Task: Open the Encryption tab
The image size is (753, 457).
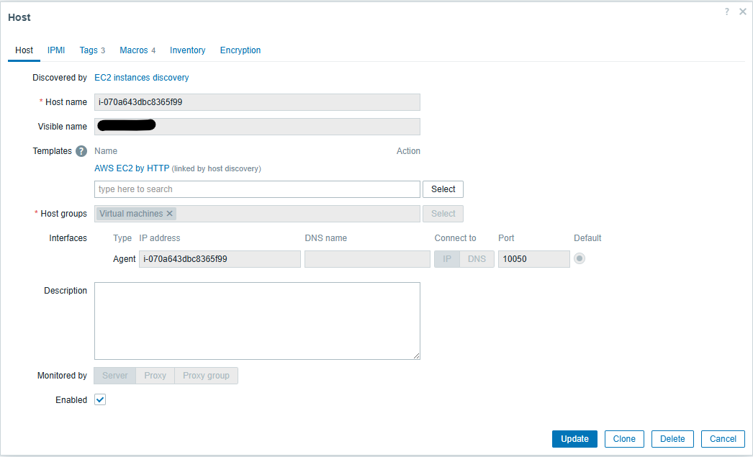Action: [x=240, y=50]
